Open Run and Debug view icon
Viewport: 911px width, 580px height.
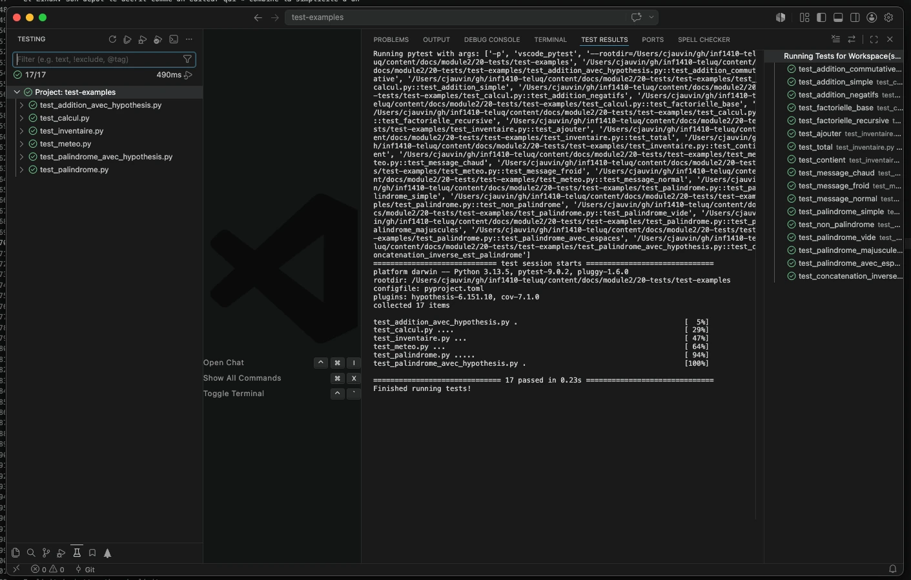point(61,553)
